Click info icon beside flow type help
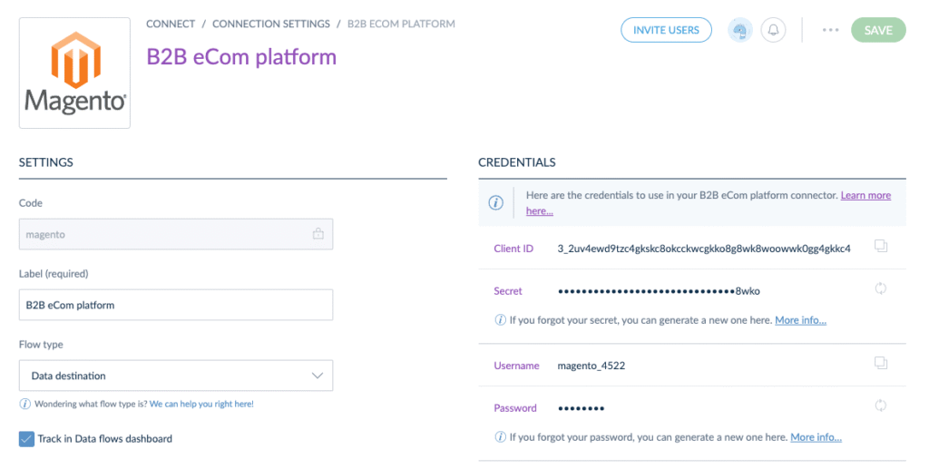This screenshot has width=929, height=469. pos(24,404)
